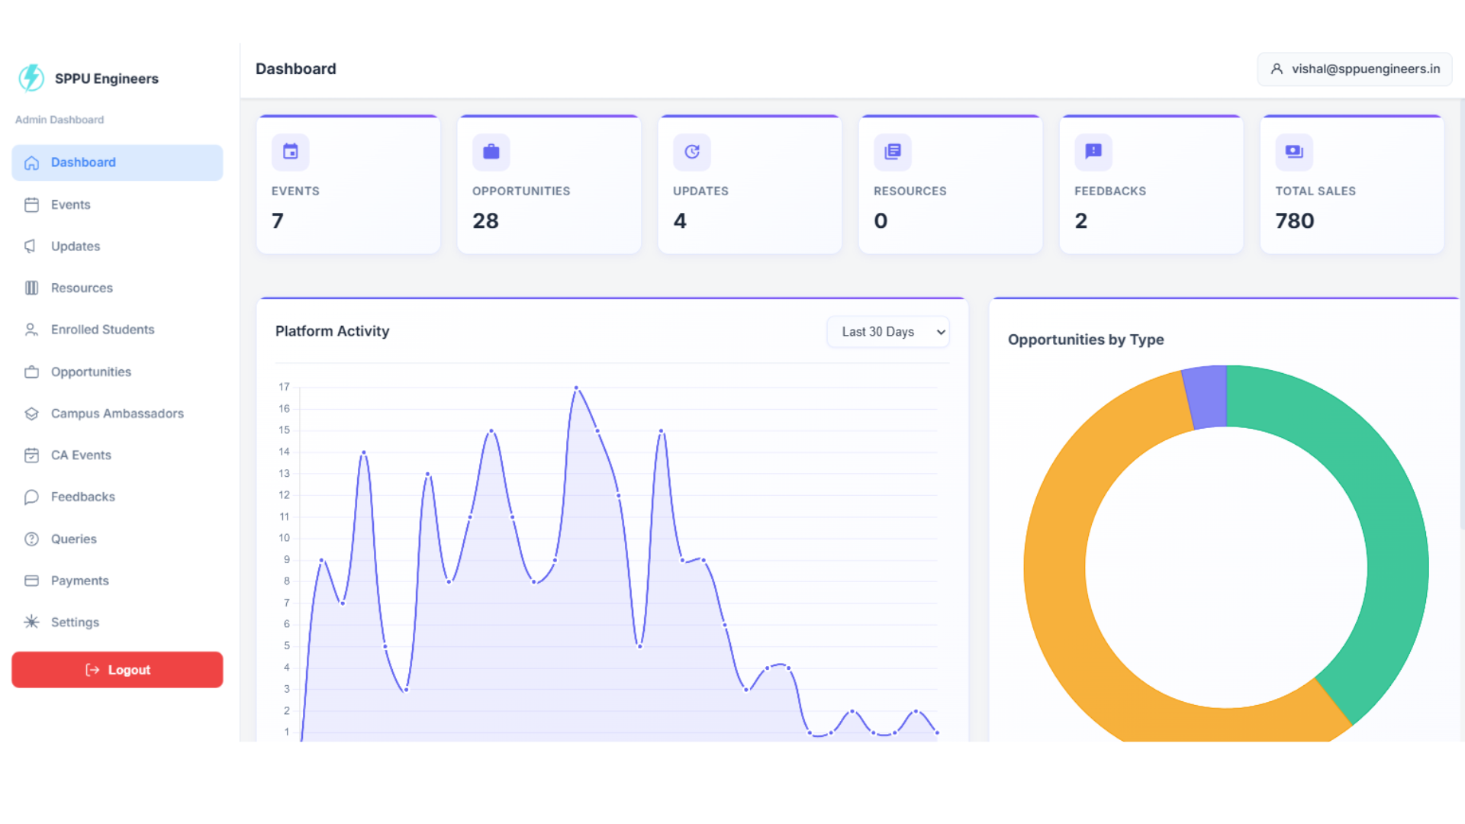Viewport: 1465px width, 824px height.
Task: Click the refresh clock icon in Updates card
Action: [x=692, y=152]
